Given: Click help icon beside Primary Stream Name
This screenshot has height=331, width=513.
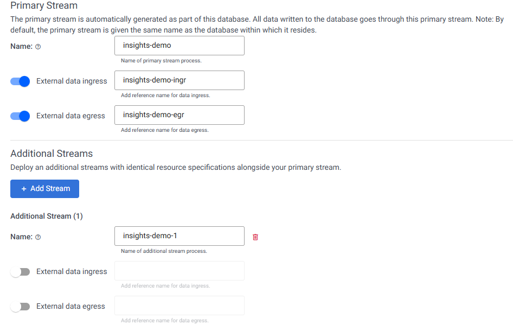Looking at the screenshot, I should click(x=38, y=47).
